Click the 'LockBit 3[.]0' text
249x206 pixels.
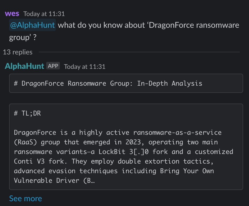123,152
